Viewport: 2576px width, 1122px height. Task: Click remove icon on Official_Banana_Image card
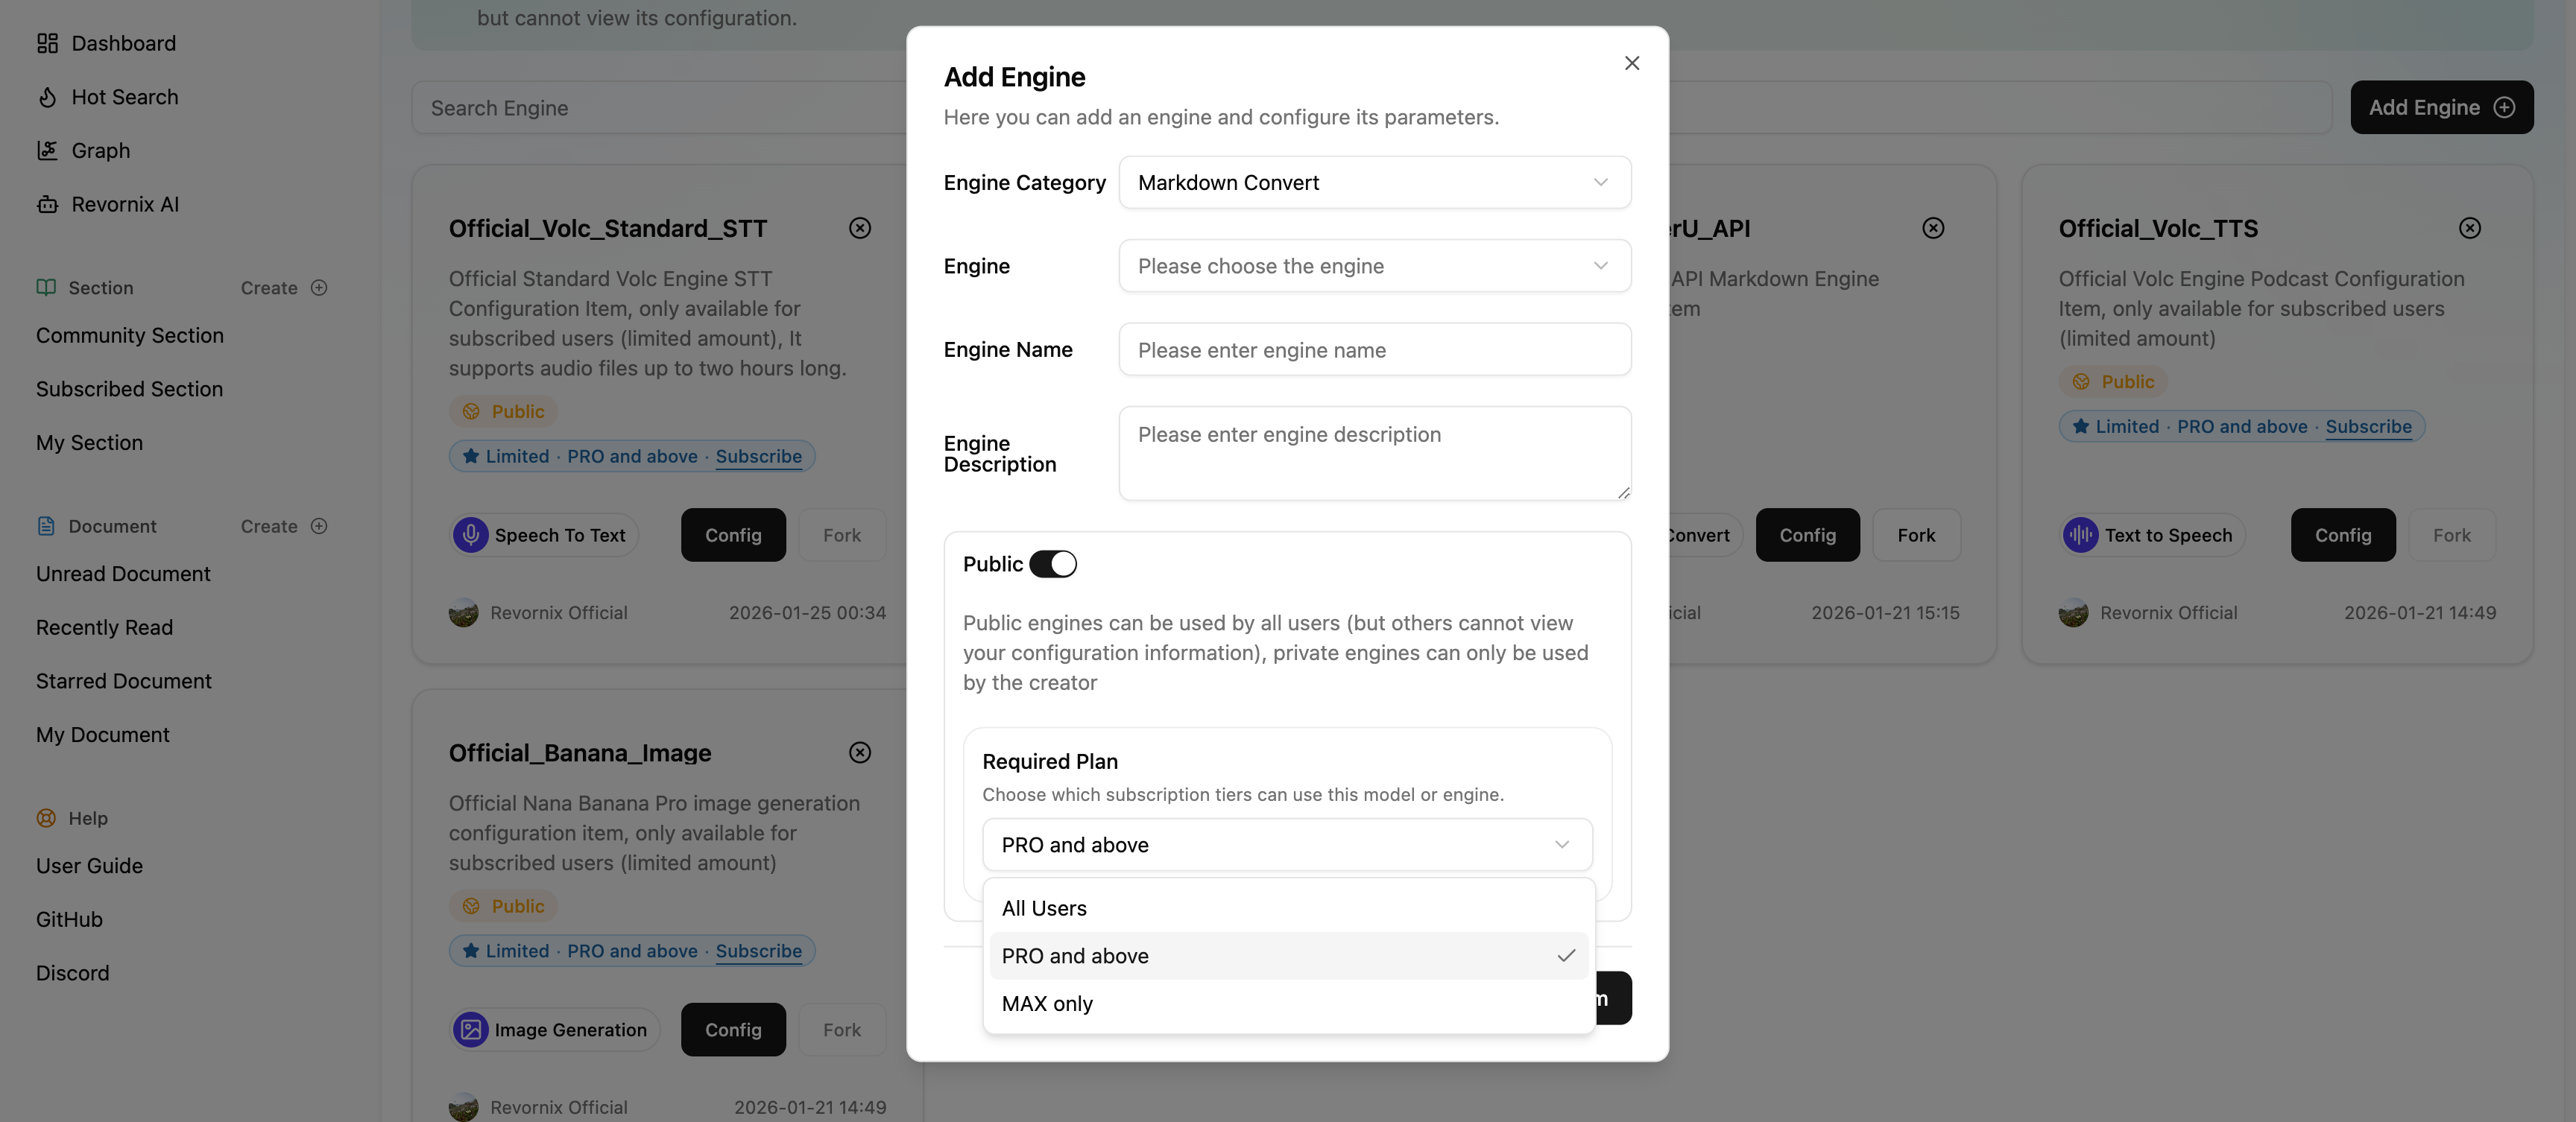coord(859,752)
